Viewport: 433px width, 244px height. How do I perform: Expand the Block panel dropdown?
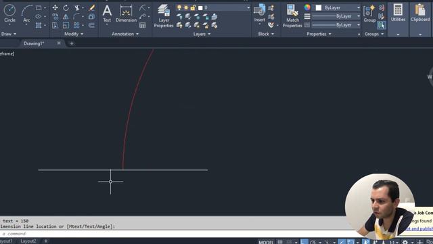pos(266,34)
